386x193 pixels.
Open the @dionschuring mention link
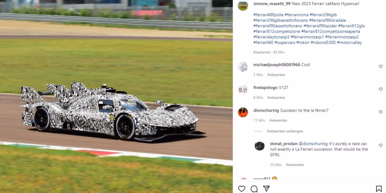pos(313,144)
